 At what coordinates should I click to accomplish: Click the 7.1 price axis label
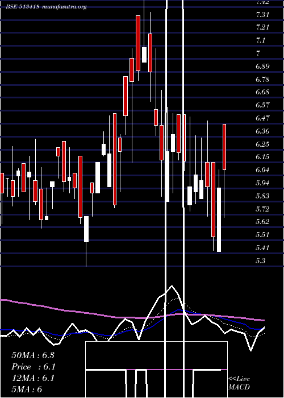click(261, 40)
